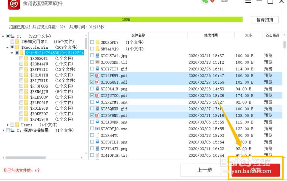Click the tree panel vertical scrollbar thumb
The image size is (287, 181).
coord(86,43)
